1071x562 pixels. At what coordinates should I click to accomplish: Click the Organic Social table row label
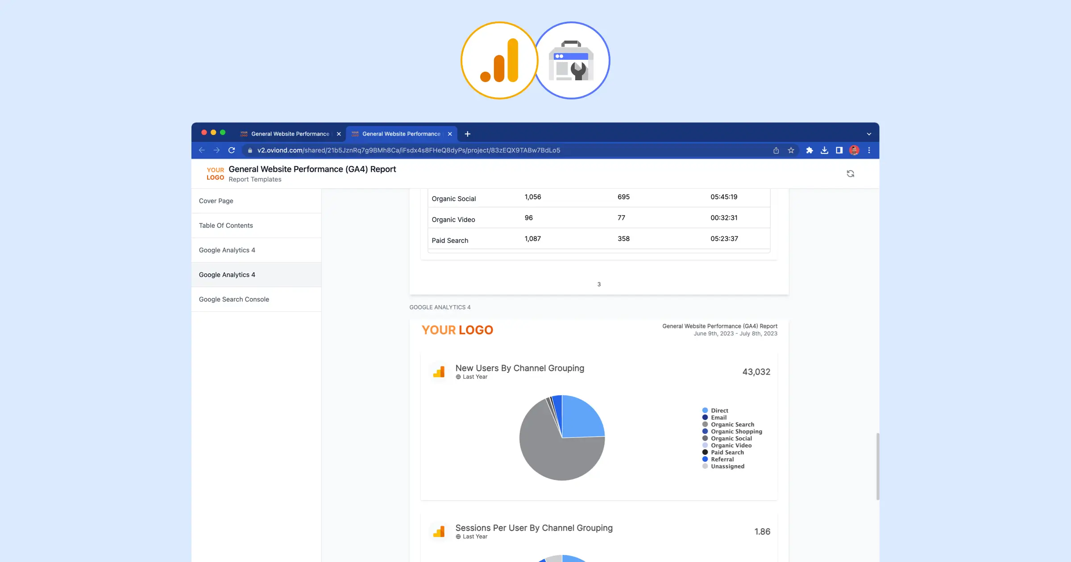[x=454, y=198]
